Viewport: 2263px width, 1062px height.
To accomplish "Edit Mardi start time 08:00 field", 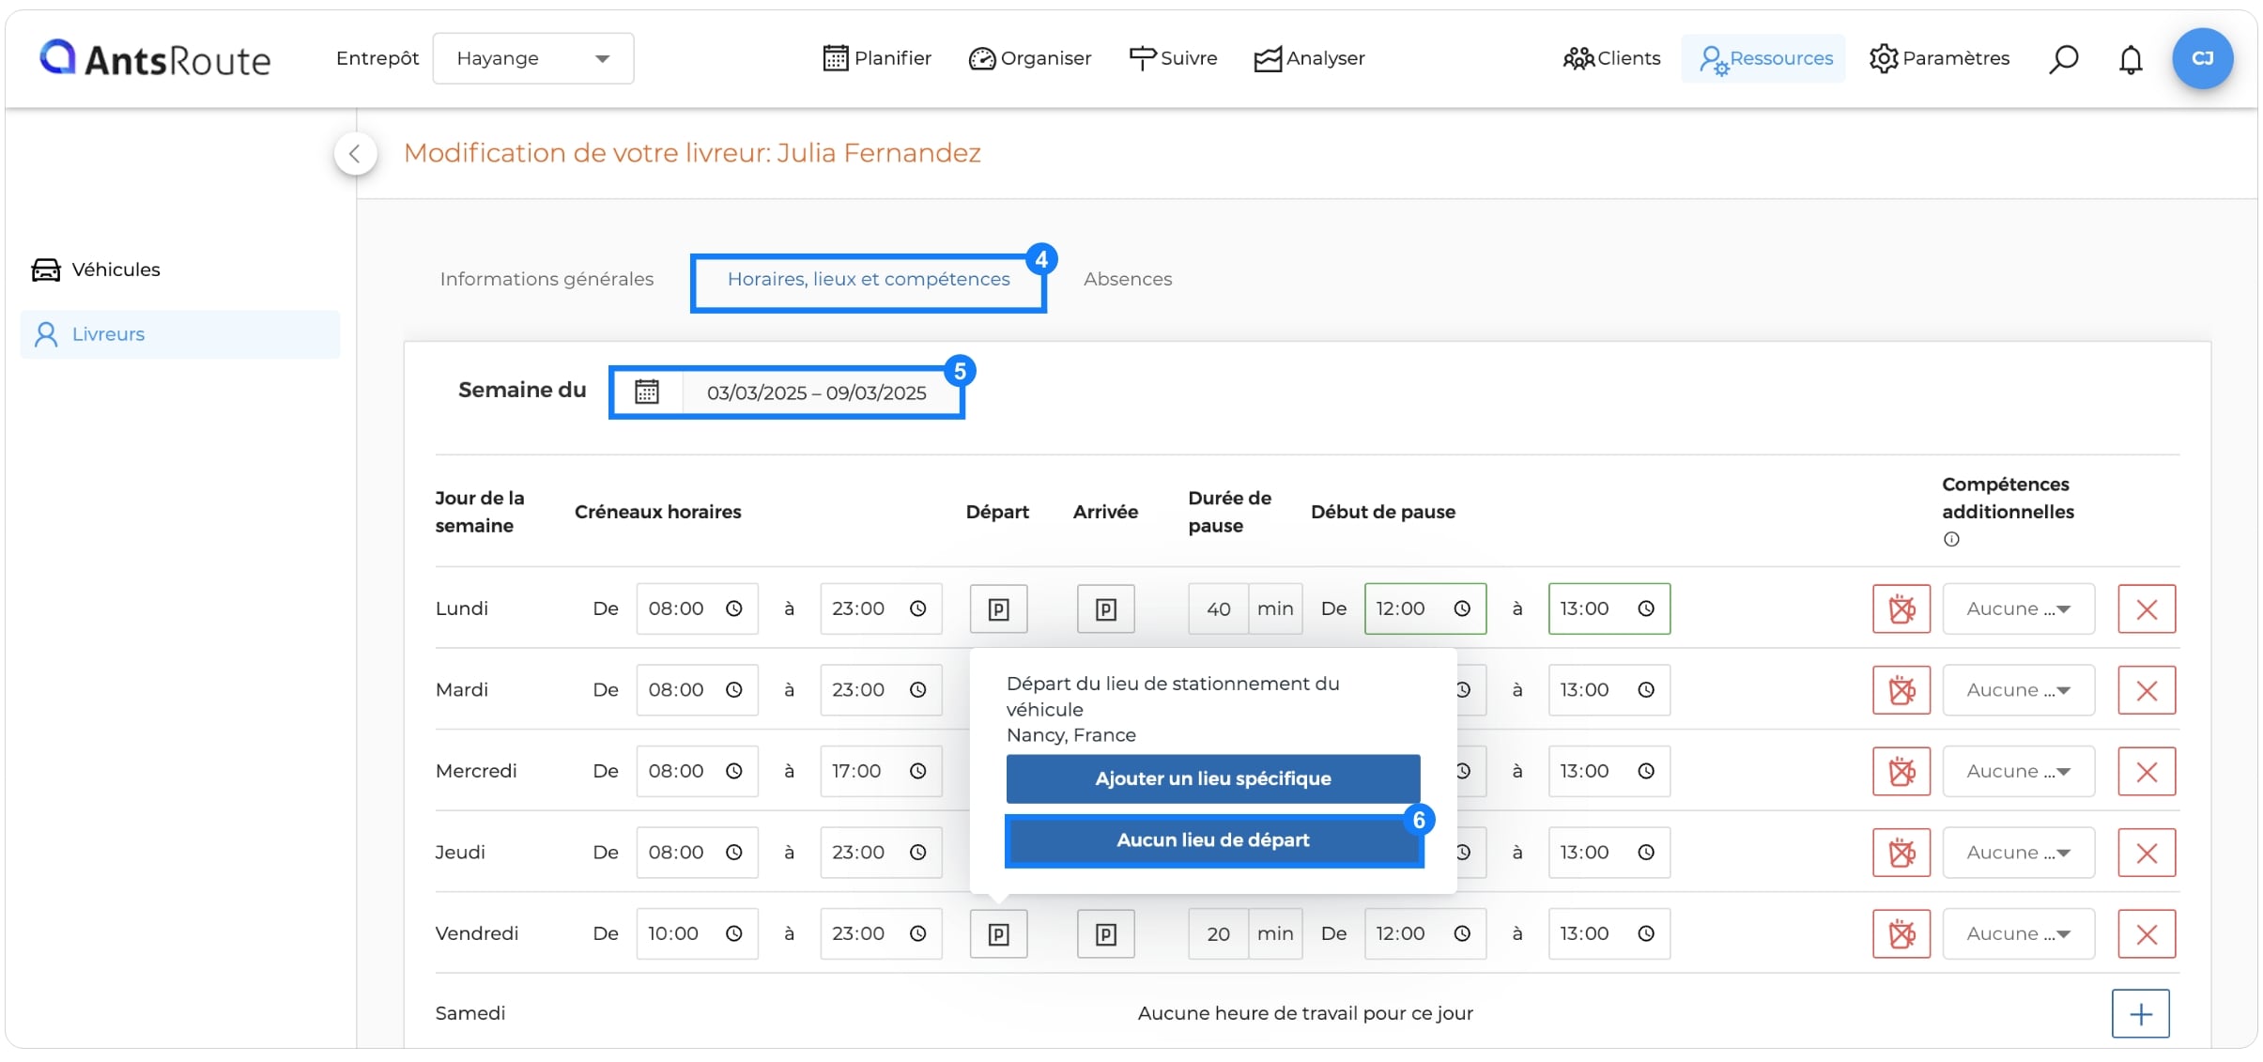I will (x=697, y=689).
